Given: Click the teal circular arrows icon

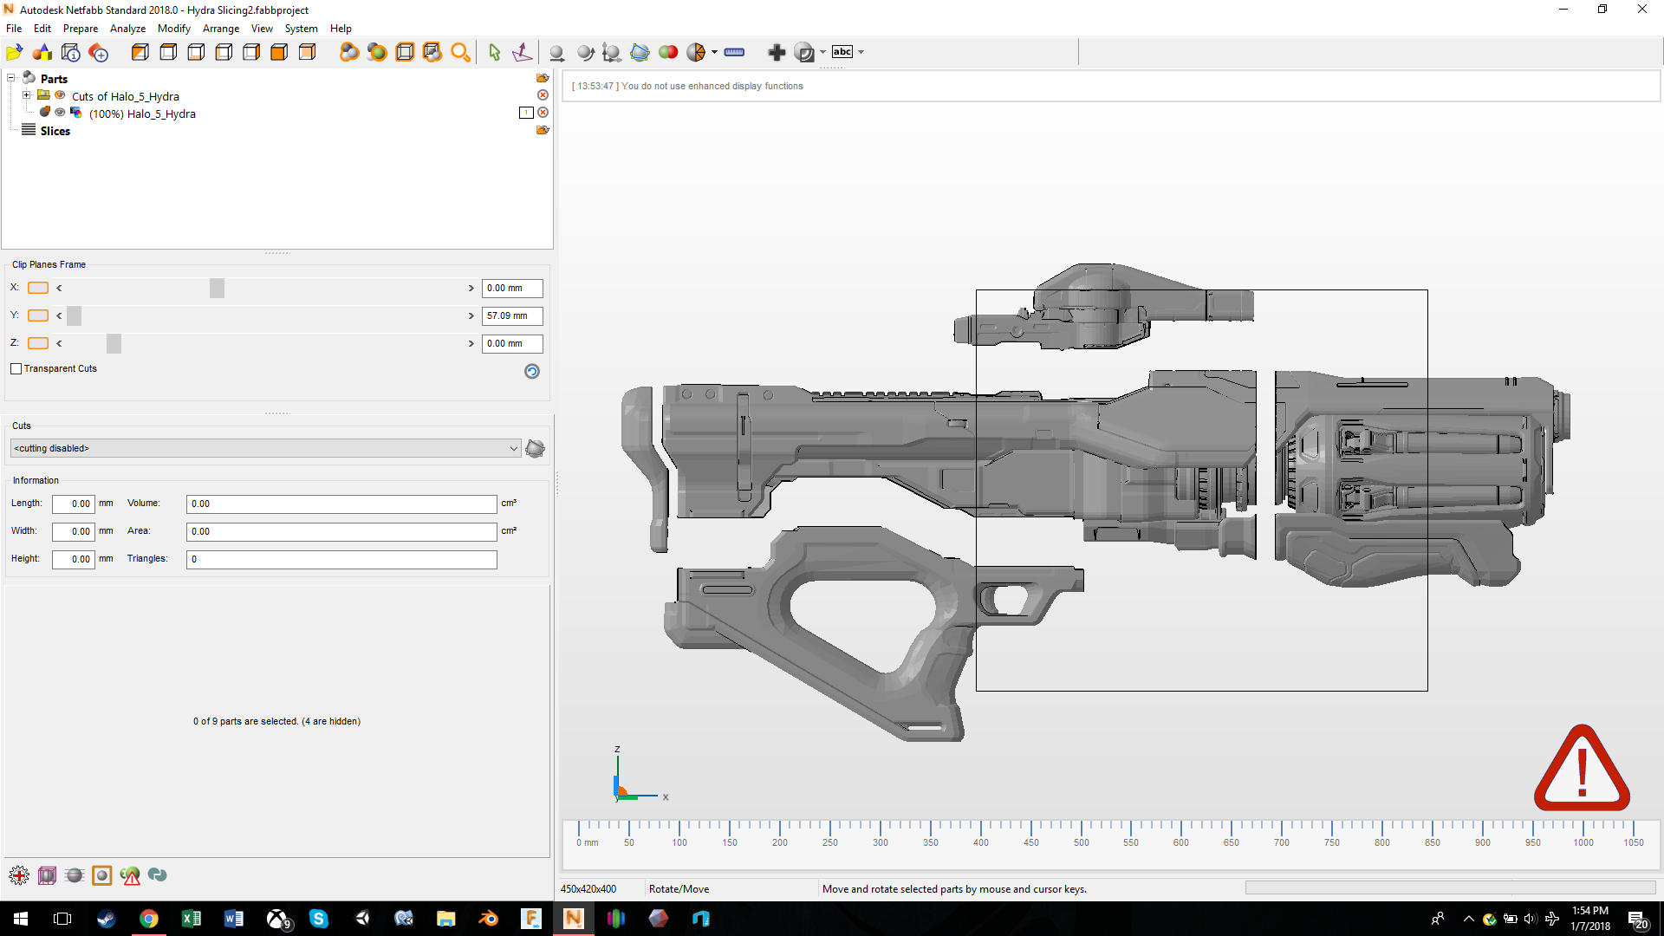Looking at the screenshot, I should pos(158,875).
